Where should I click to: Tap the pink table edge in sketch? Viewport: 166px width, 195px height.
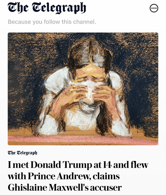click(x=83, y=139)
